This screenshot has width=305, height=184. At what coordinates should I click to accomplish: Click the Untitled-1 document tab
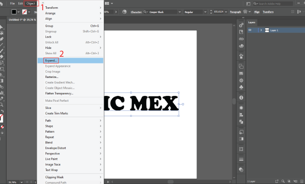coord(22,20)
